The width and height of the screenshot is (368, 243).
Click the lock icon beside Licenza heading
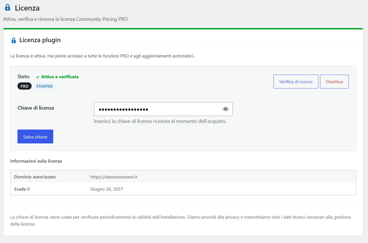pos(8,7)
